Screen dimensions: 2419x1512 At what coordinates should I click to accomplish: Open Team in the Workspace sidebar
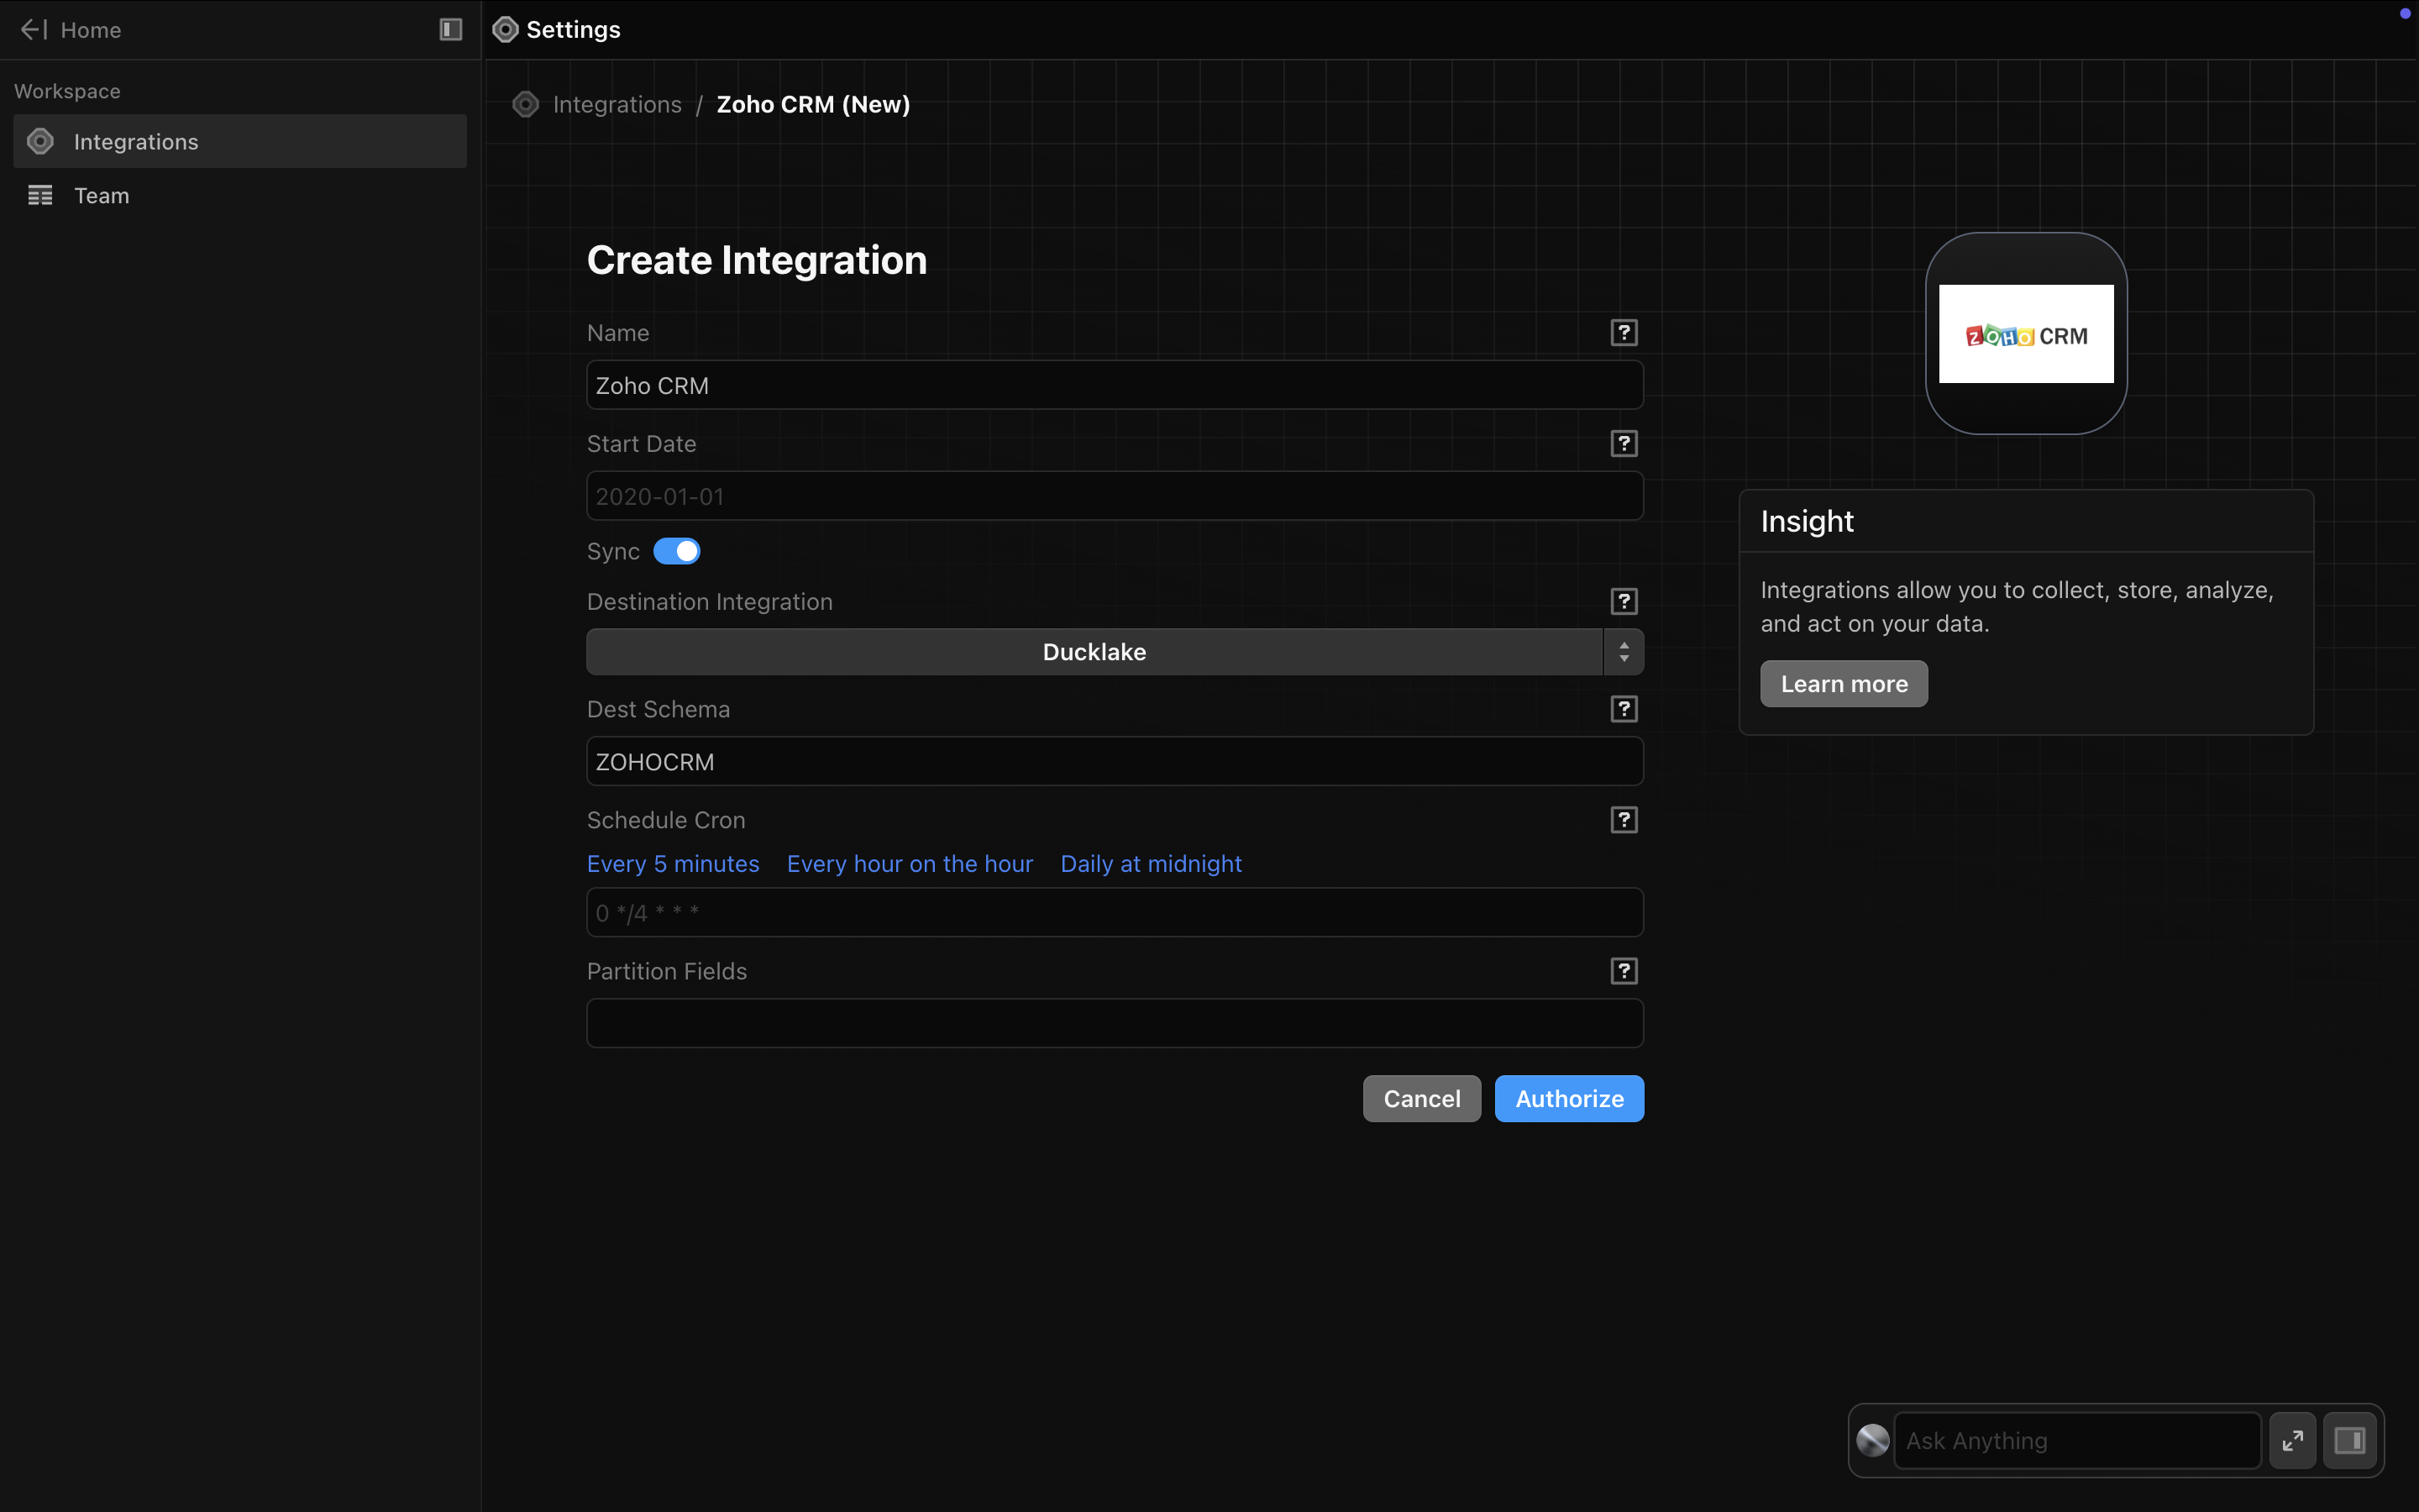coord(101,196)
